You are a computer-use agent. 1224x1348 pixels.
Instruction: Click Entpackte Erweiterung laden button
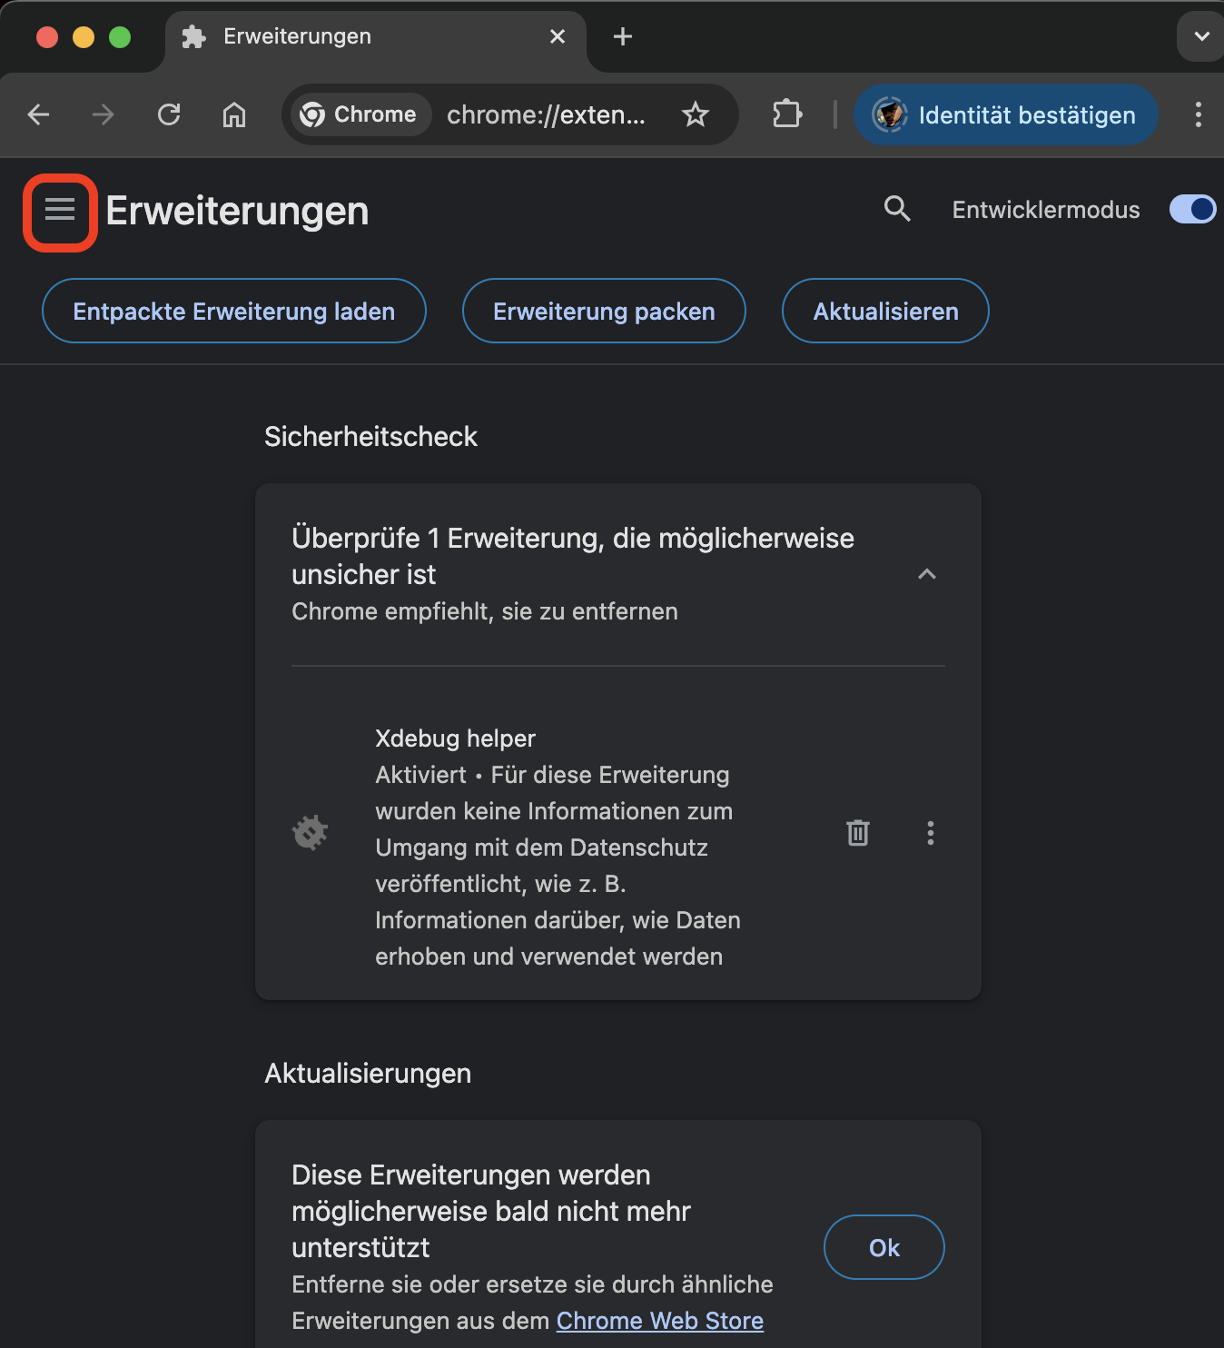tap(234, 311)
